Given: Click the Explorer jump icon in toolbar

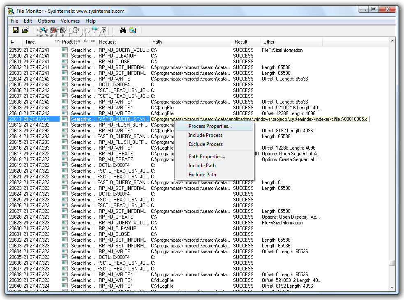Looking at the screenshot, I should click(132, 30).
